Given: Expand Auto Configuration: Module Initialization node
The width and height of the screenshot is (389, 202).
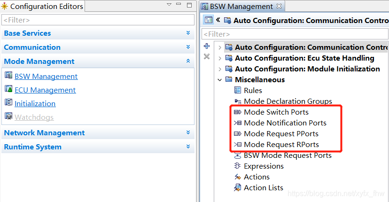Looking at the screenshot, I should [219, 69].
